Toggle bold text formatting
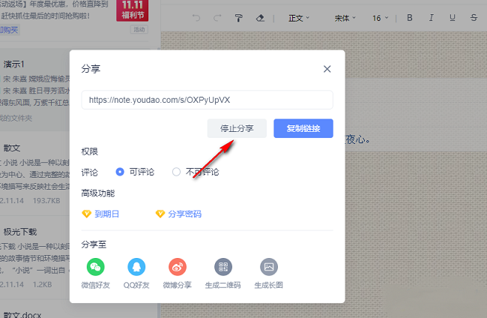487x318 pixels. pyautogui.click(x=409, y=18)
